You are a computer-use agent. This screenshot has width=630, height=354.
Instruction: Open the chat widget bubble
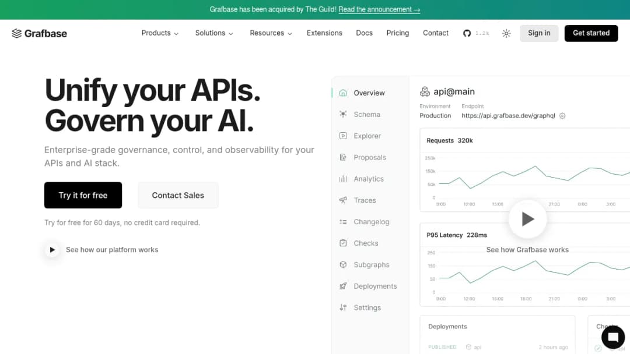pos(612,337)
